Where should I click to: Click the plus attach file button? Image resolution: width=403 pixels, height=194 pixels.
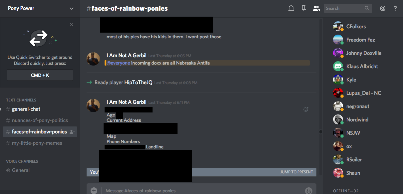pyautogui.click(x=94, y=191)
